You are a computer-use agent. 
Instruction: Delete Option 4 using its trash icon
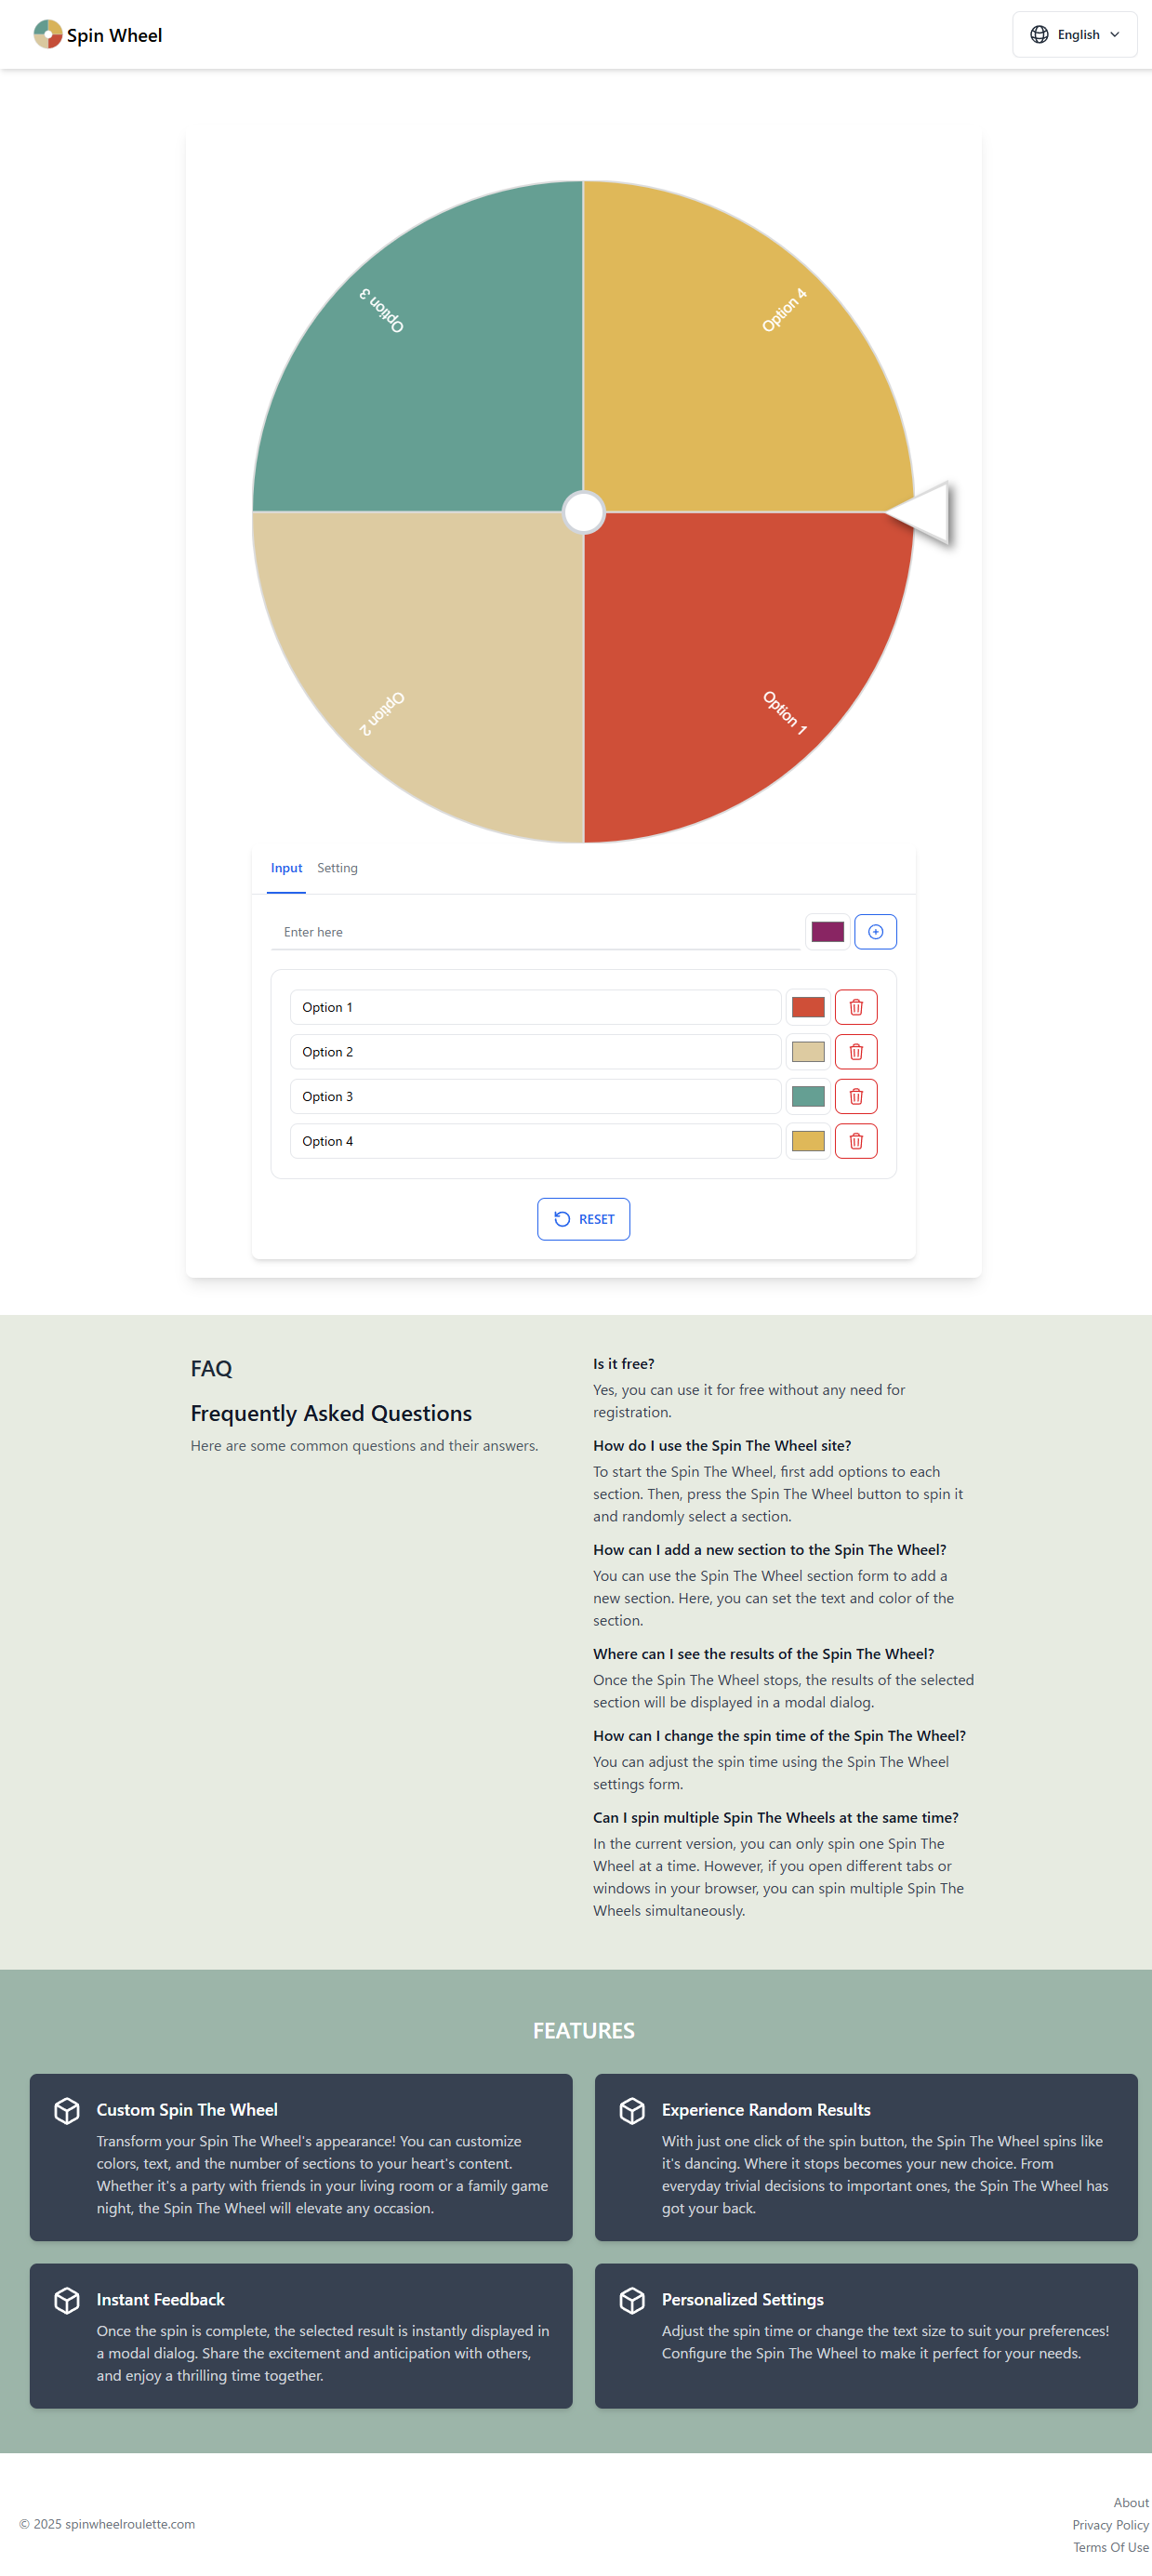tap(856, 1141)
